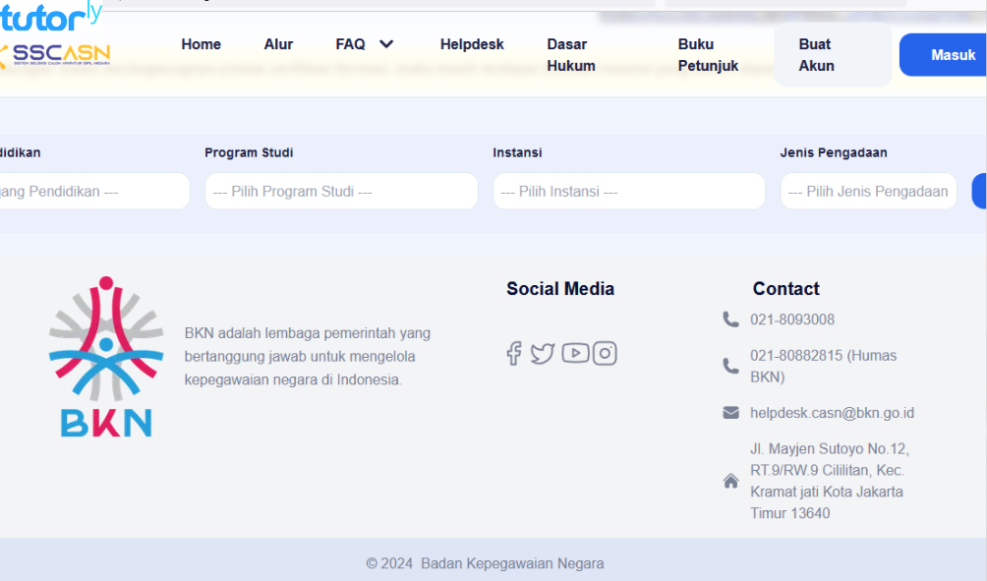Click the phone icon beside 021-8093008
Viewport: 987px width, 581px height.
pos(730,319)
